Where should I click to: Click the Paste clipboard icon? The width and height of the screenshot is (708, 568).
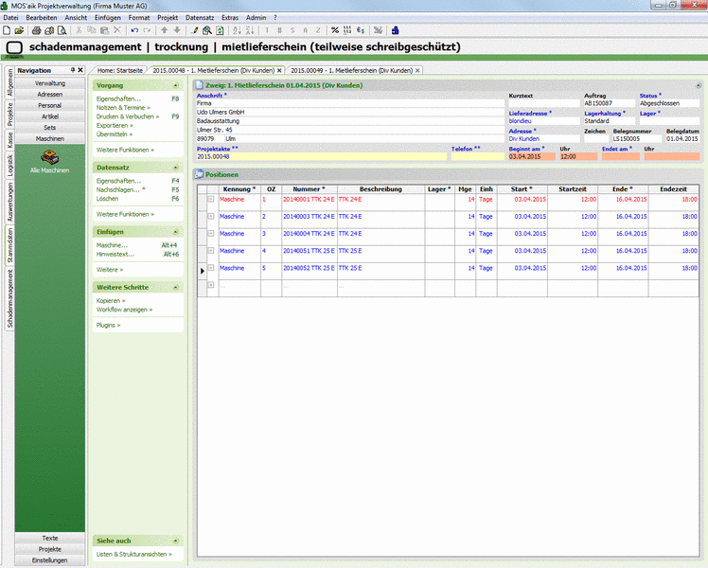(x=104, y=30)
